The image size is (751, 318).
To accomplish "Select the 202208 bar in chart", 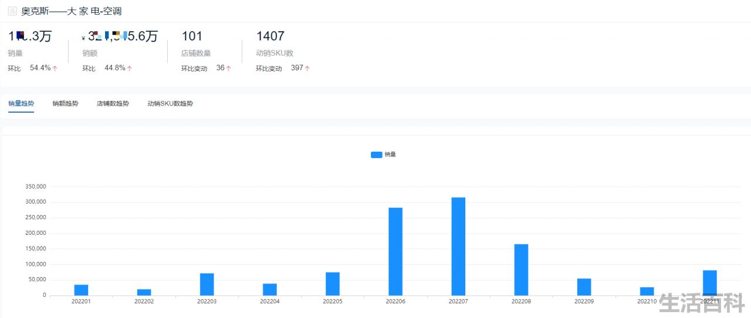I will point(521,270).
